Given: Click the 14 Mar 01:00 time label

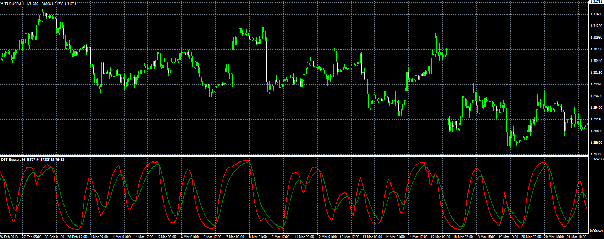Looking at the screenshot, I should (395, 237).
